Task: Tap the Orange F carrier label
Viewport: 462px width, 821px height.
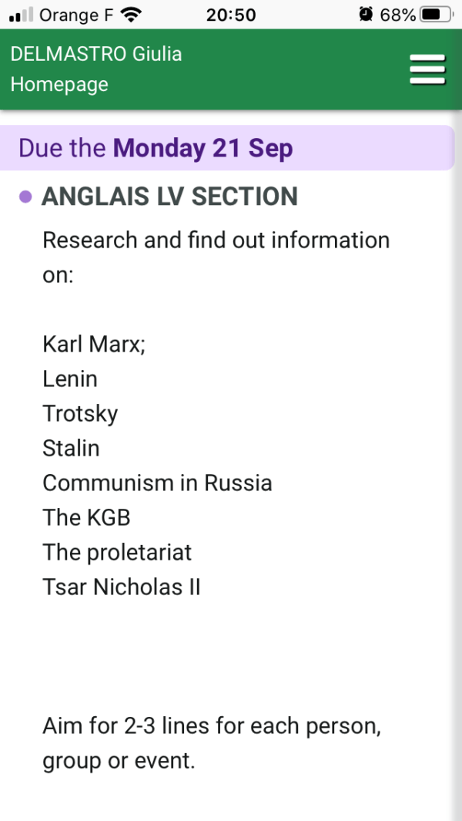Action: coord(76,15)
